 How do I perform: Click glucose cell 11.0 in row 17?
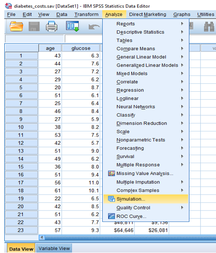[x=81, y=183]
